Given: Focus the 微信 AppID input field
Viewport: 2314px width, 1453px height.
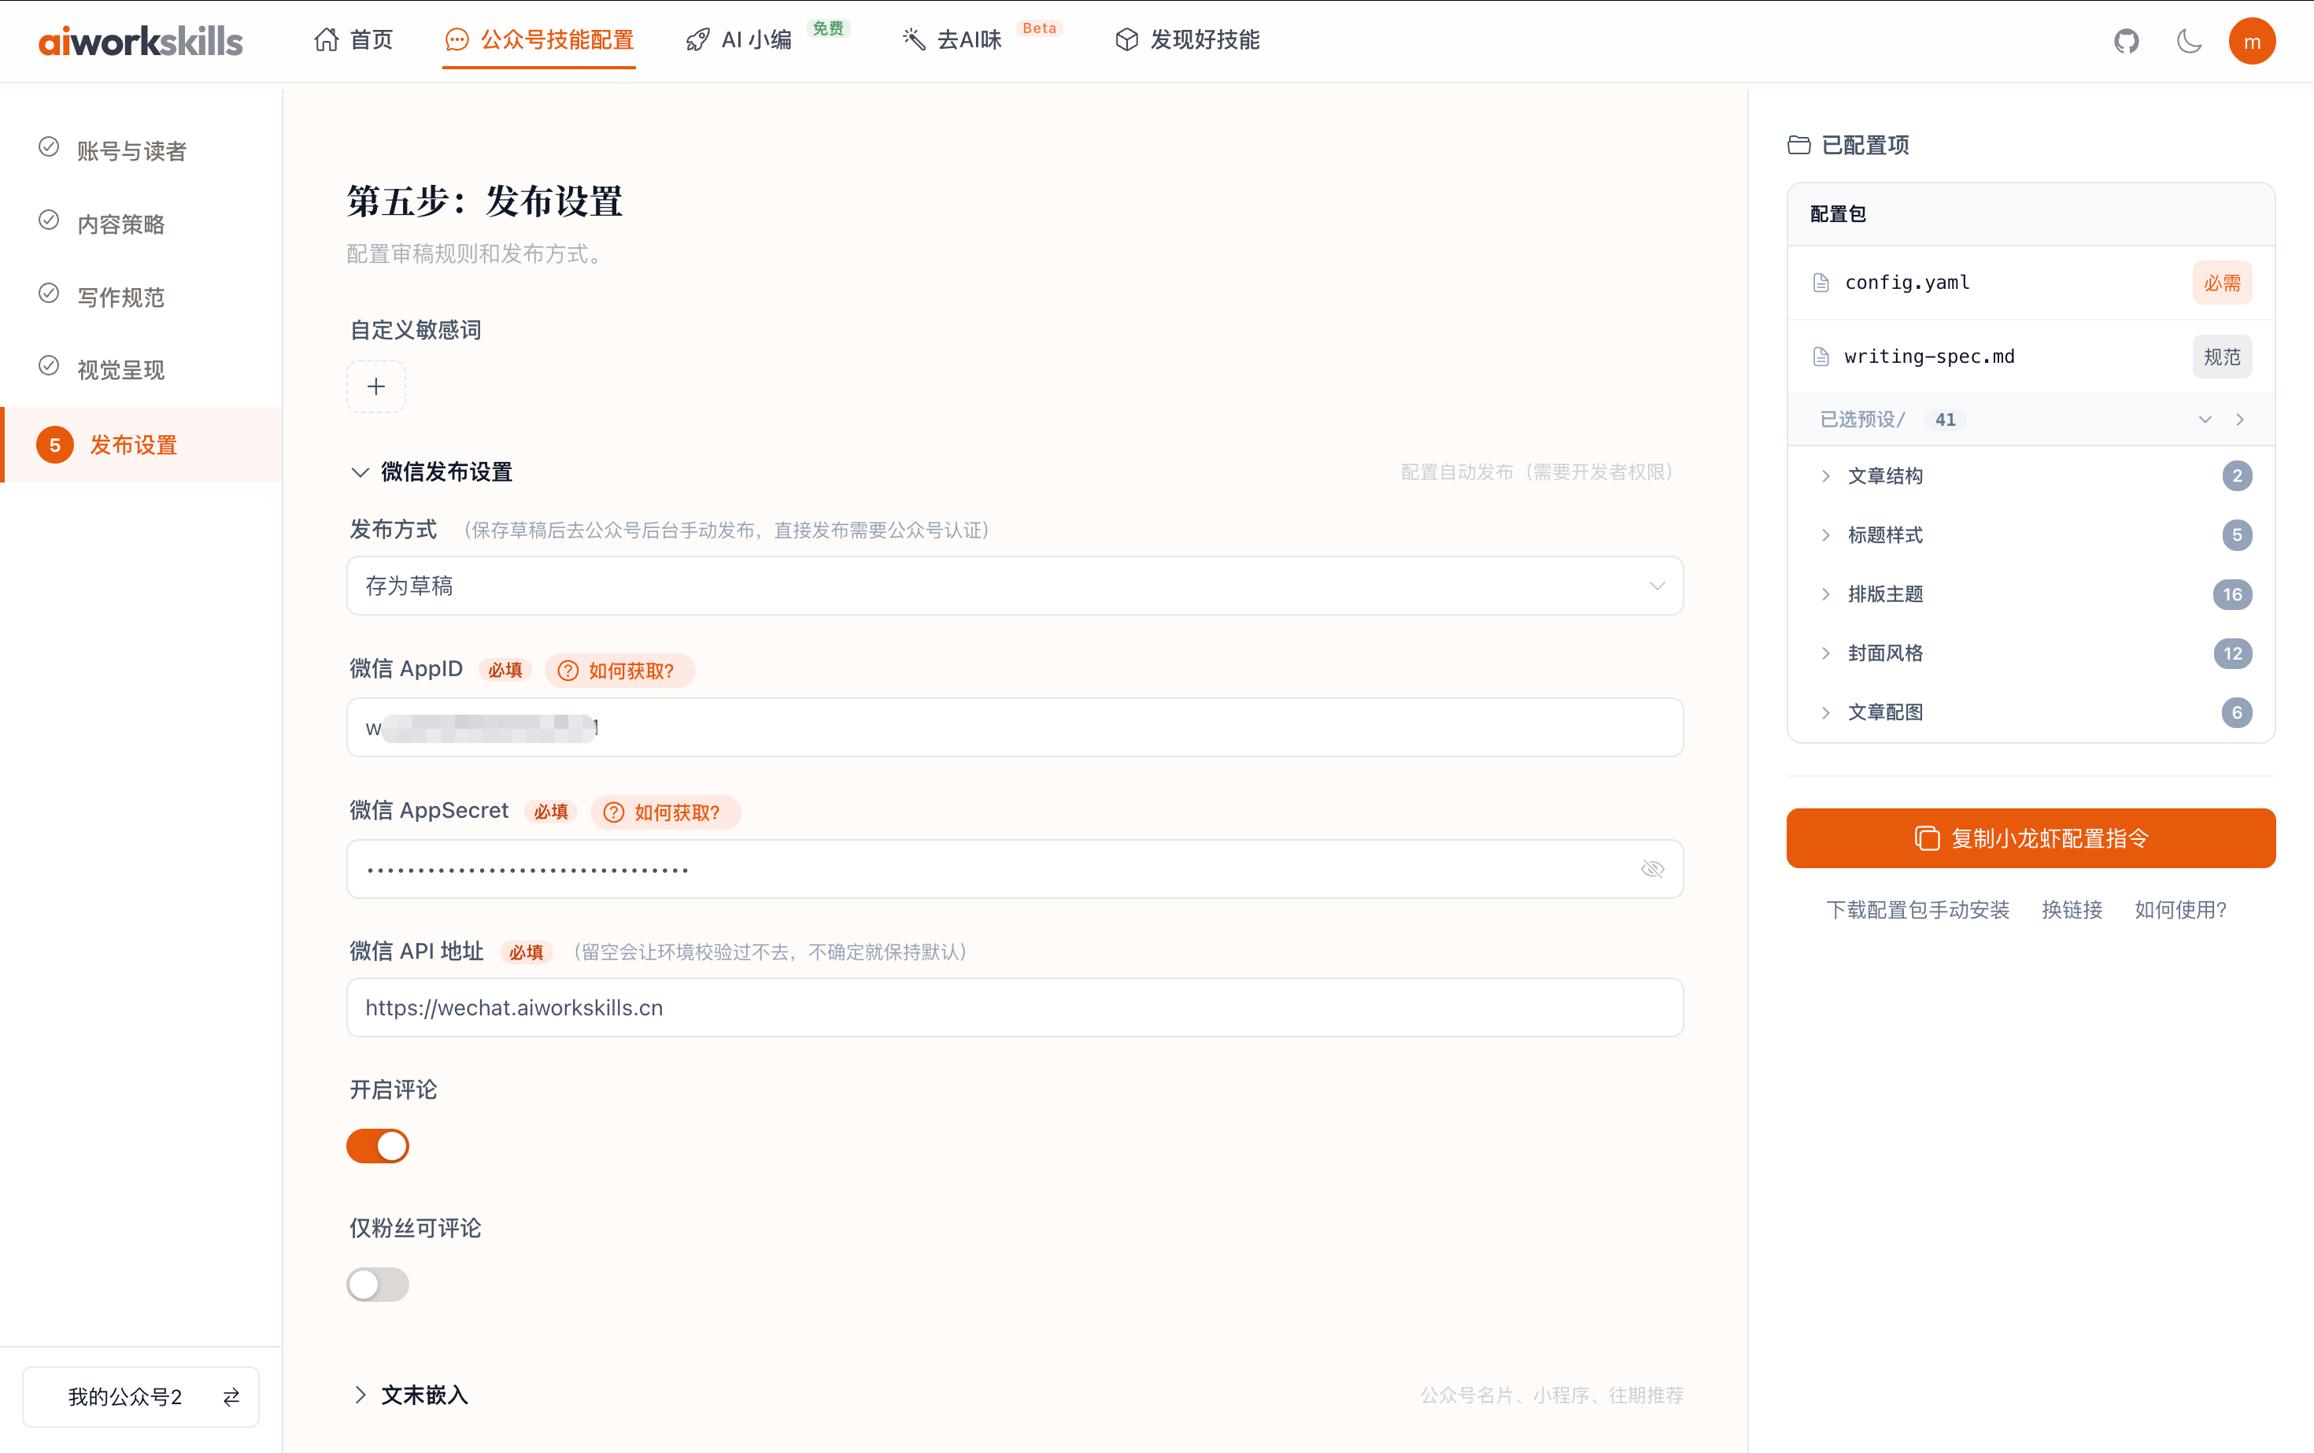Looking at the screenshot, I should coord(1015,727).
